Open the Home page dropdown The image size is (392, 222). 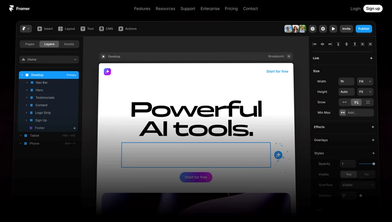(x=49, y=60)
